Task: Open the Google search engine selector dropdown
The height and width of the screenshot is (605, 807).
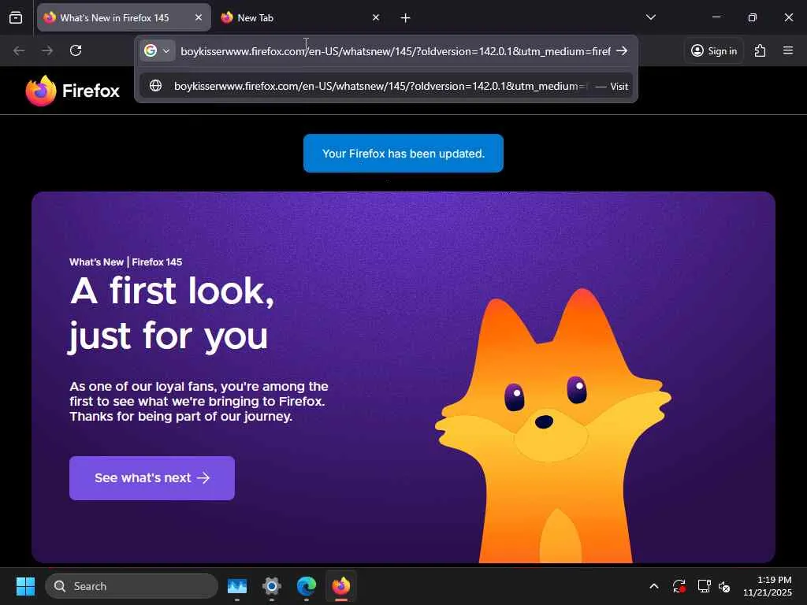Action: [157, 51]
